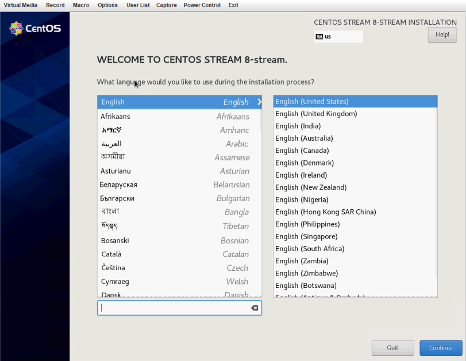Select English (Hong Kong SAR China) locale

(x=355, y=212)
